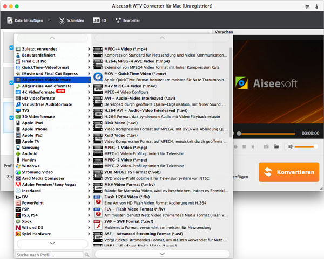
Task: Open the snapshot folder icon
Action: (276, 146)
